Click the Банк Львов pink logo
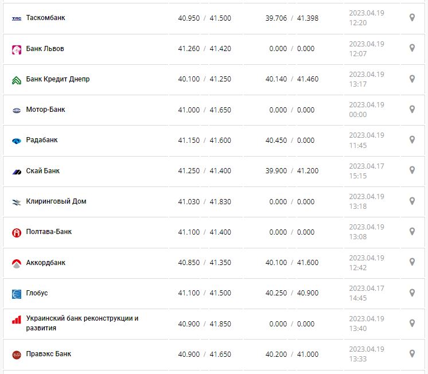Viewport: 428px width, 374px height. pyautogui.click(x=16, y=49)
